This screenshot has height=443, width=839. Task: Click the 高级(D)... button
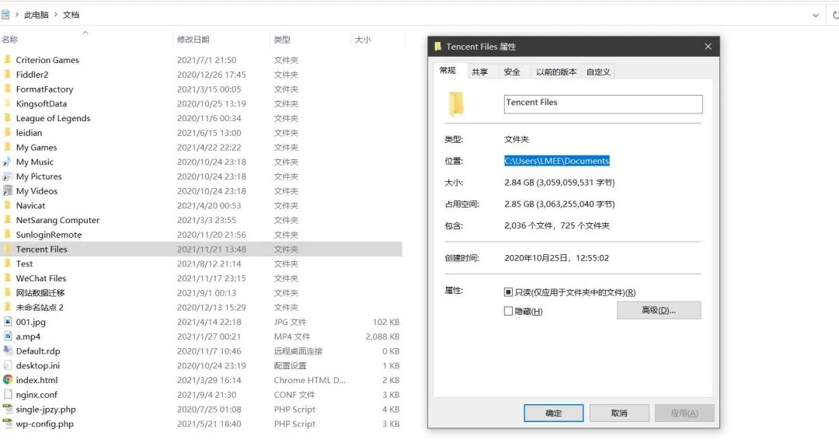click(659, 310)
